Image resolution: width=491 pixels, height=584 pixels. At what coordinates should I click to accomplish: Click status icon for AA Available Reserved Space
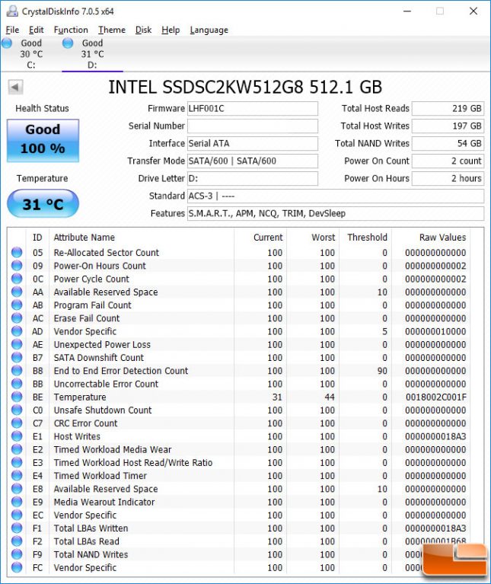click(17, 292)
